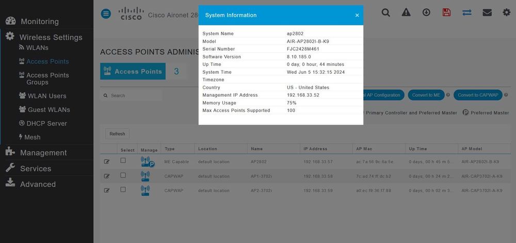The image size is (516, 243).
Task: Sort by Name column header
Action: tap(256, 149)
